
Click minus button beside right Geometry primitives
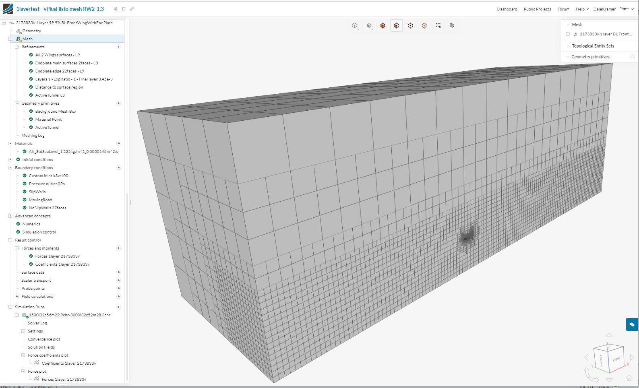(633, 57)
